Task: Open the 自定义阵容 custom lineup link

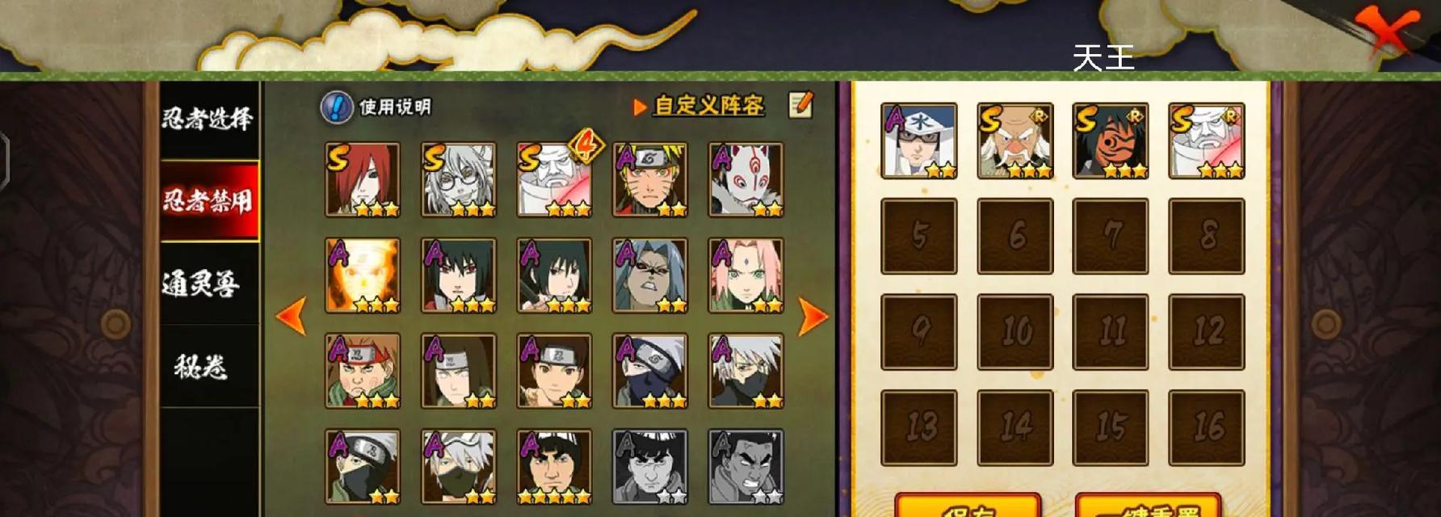Action: (x=709, y=106)
